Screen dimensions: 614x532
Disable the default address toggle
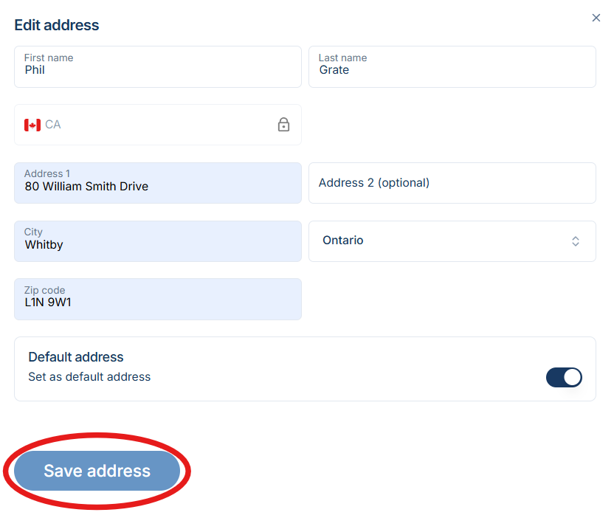coord(564,377)
